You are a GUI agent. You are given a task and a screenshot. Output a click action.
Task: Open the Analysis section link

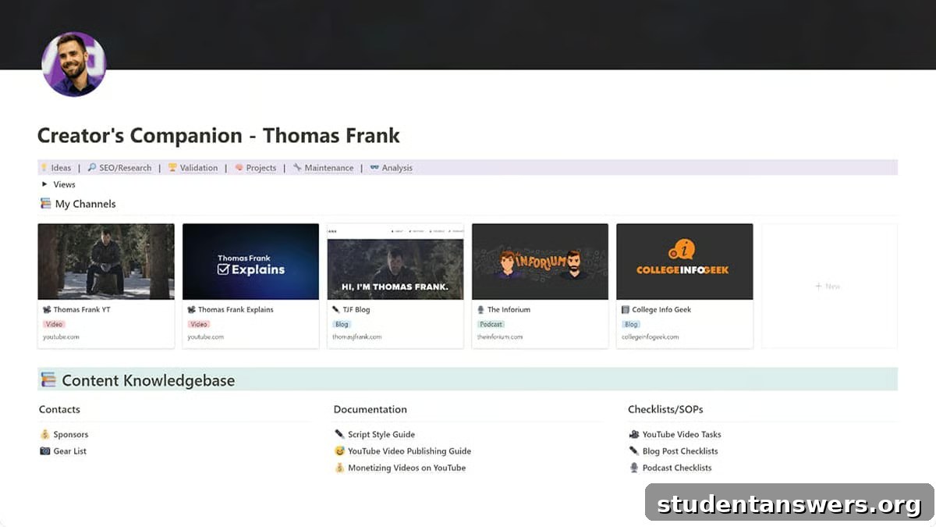point(397,168)
